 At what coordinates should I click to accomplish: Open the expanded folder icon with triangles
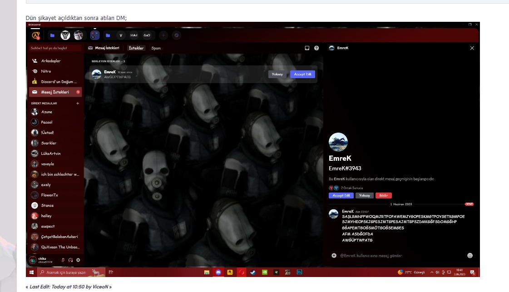click(95, 35)
